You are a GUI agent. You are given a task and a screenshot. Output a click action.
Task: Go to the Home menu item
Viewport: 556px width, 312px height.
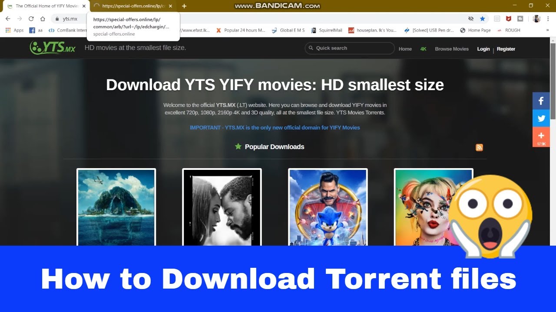405,49
